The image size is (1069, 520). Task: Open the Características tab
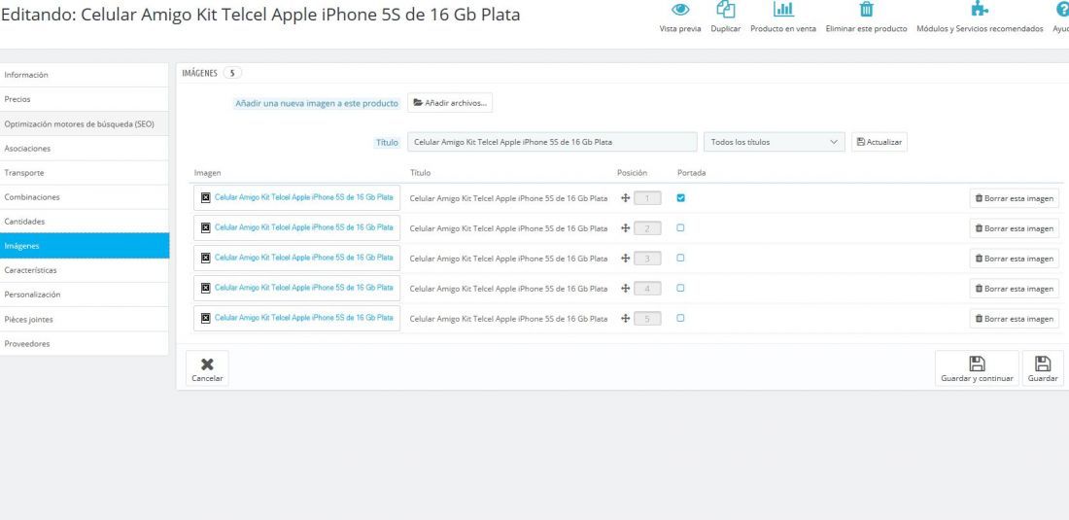coord(84,270)
